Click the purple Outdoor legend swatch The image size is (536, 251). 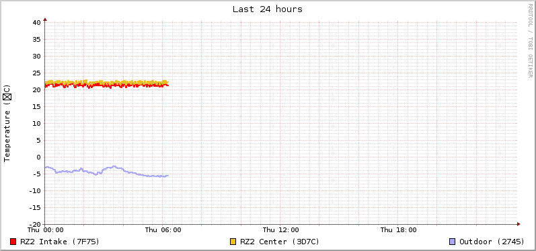click(453, 242)
